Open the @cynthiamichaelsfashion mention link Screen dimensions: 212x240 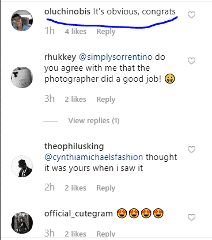click(x=94, y=157)
